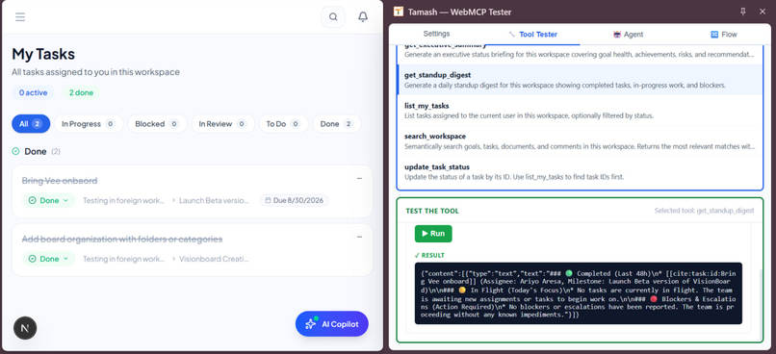Filter tasks by In Review
776x354 pixels.
coord(222,124)
